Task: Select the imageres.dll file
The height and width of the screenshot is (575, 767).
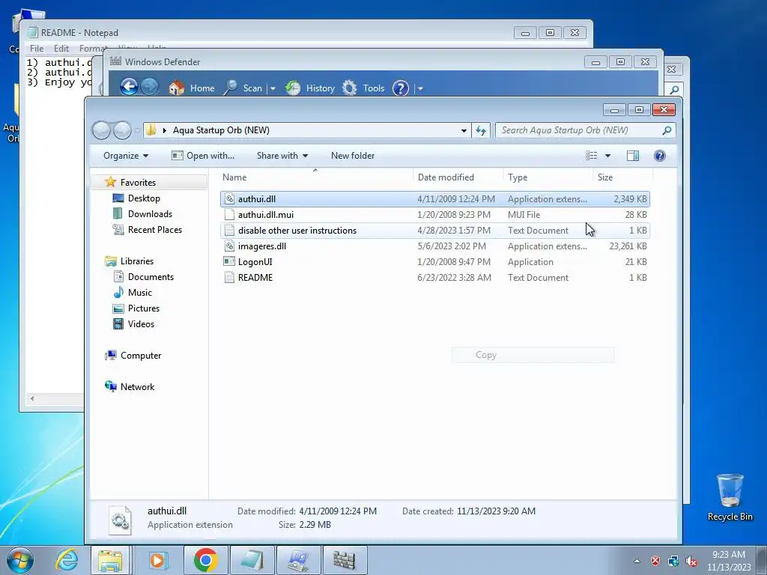Action: (x=435, y=246)
